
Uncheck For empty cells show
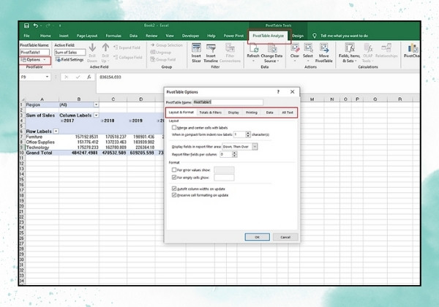pos(174,178)
